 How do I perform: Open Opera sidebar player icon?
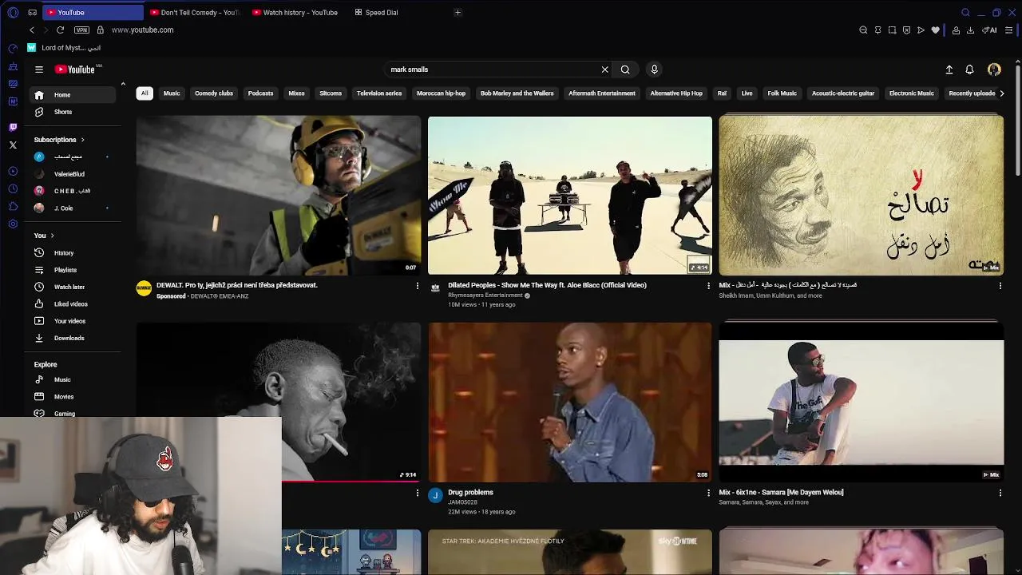coord(13,172)
